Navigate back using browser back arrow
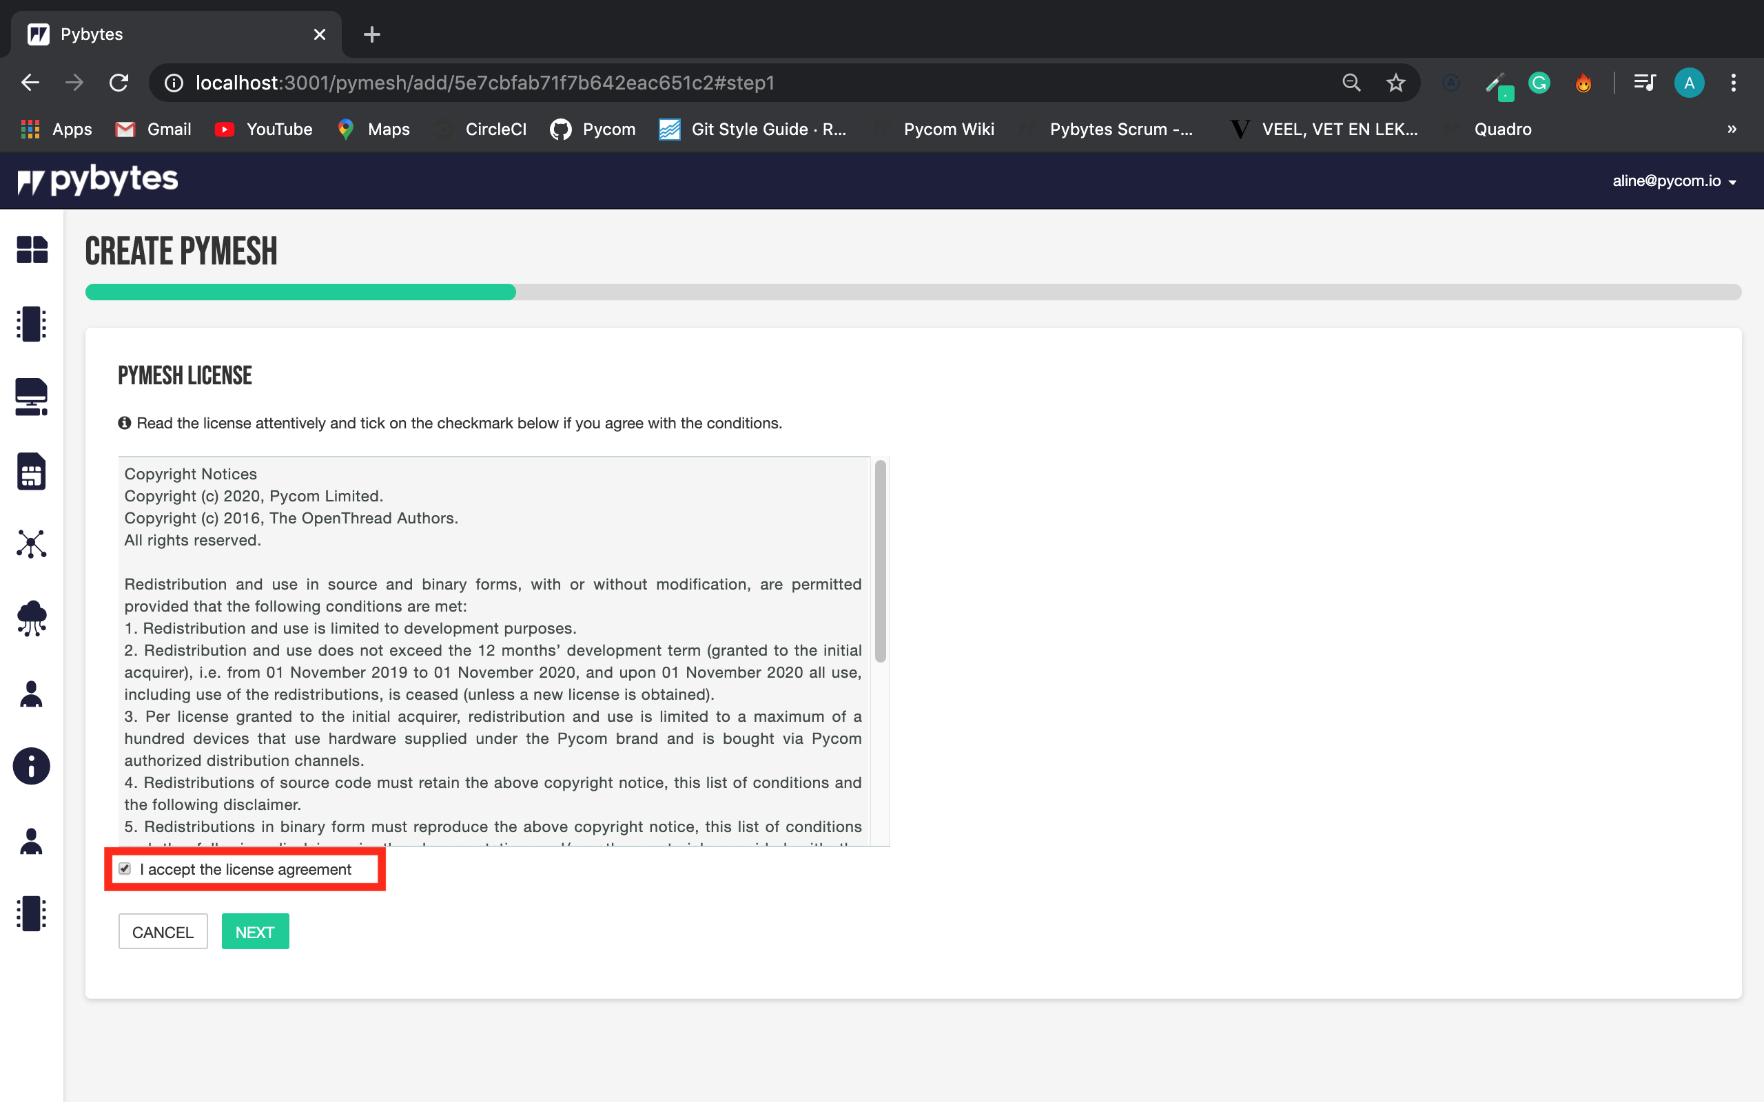This screenshot has width=1764, height=1102. pos(29,83)
